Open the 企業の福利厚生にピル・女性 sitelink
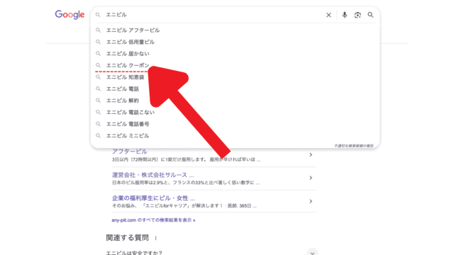This screenshot has height=255, width=454. [x=153, y=198]
